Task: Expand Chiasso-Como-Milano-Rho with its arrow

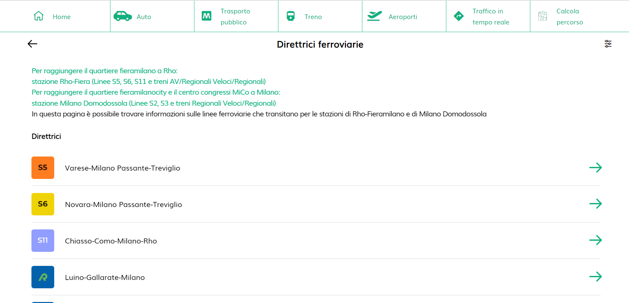Action: [595, 240]
